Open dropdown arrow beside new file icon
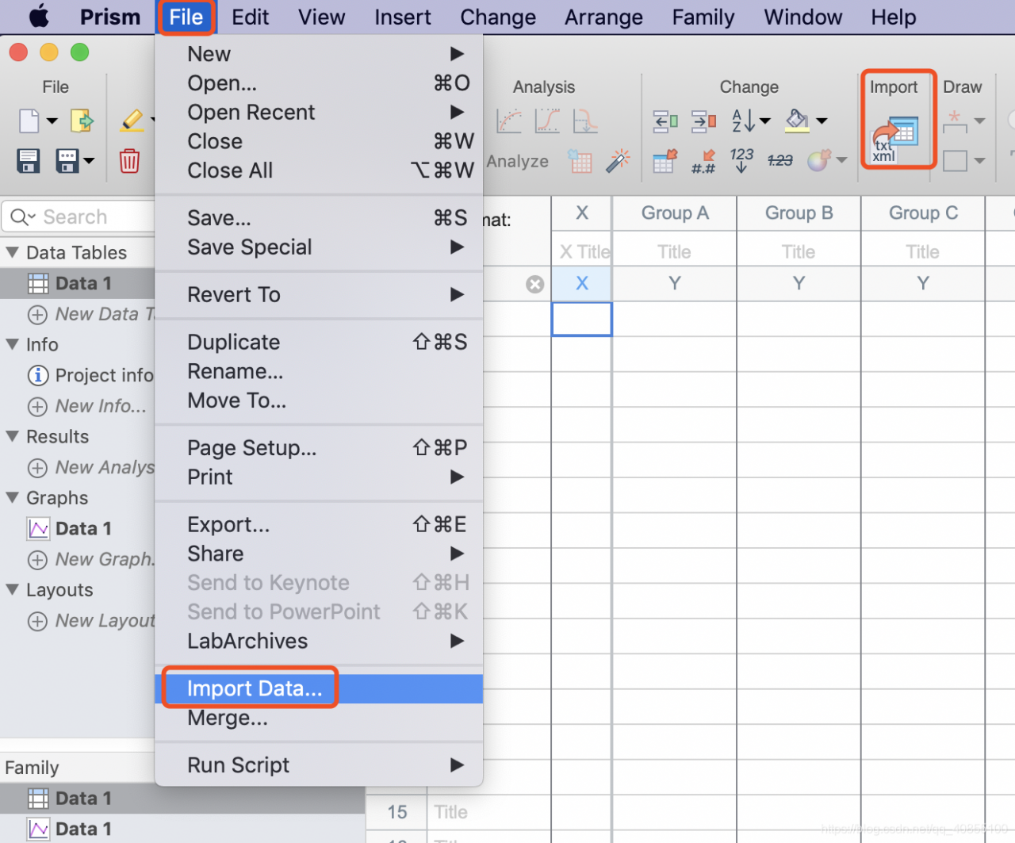The height and width of the screenshot is (843, 1015). 52,121
